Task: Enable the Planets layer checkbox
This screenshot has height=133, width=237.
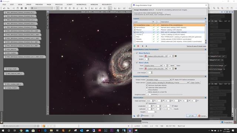Action: (135, 39)
